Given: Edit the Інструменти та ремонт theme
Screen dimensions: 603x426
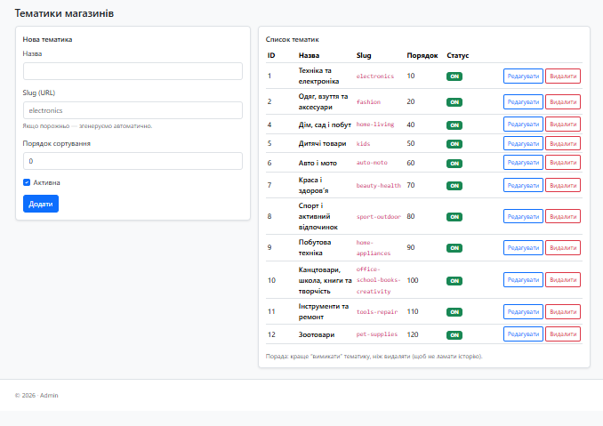Looking at the screenshot, I should click(x=523, y=312).
